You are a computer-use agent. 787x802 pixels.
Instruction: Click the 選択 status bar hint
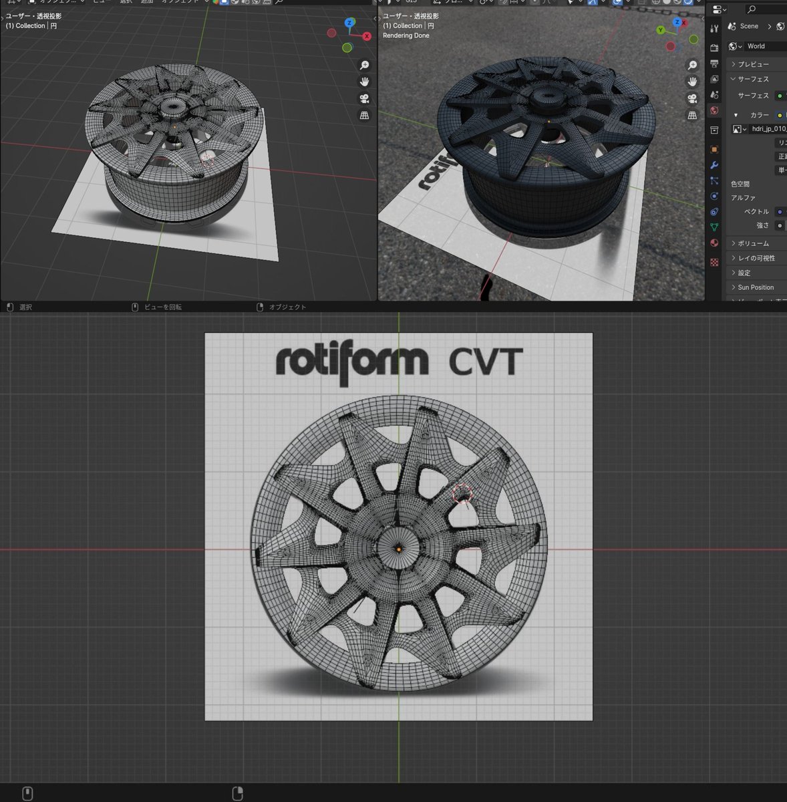tap(25, 307)
